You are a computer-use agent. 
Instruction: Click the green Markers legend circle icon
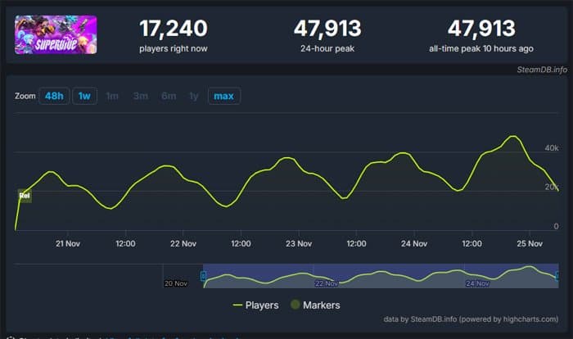point(296,305)
